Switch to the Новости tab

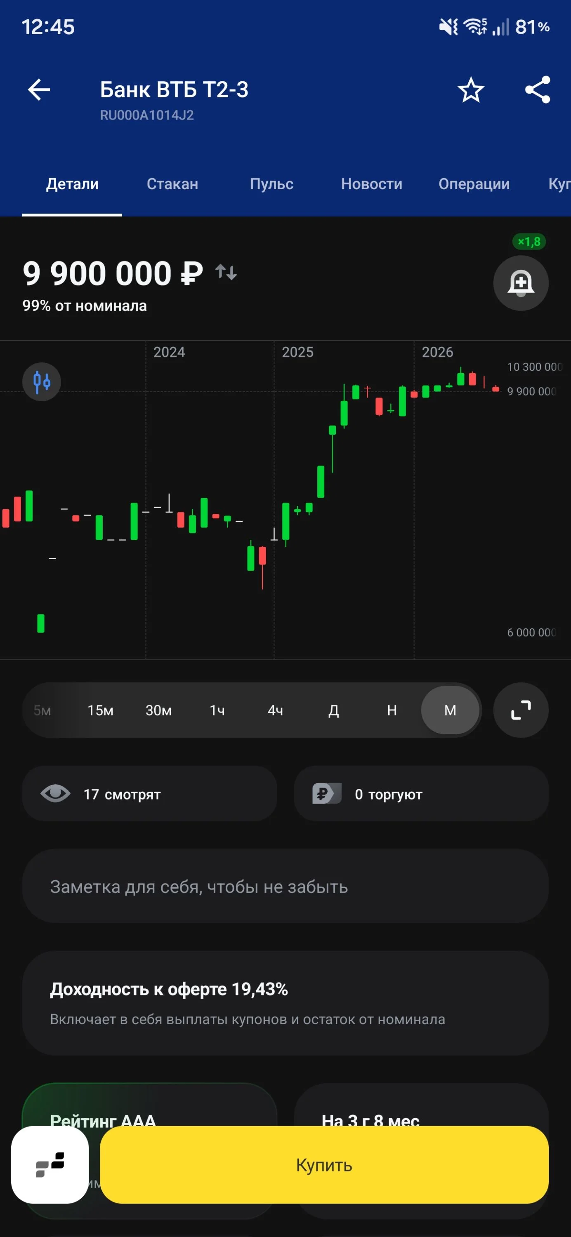pyautogui.click(x=372, y=184)
